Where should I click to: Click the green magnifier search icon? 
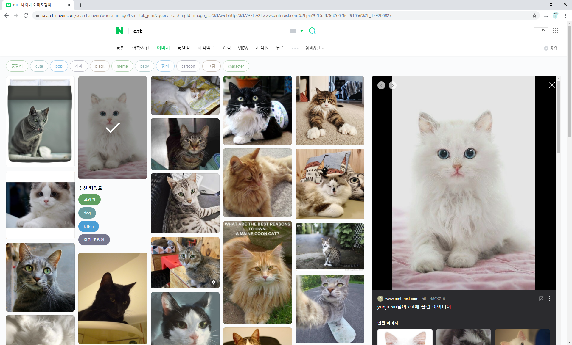click(x=312, y=31)
